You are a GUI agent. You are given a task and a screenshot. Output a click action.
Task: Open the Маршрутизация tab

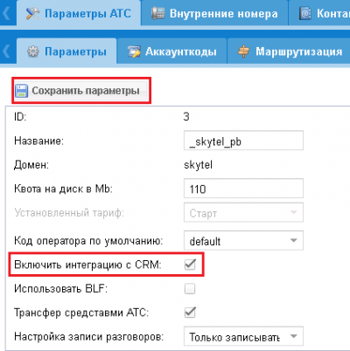[290, 52]
